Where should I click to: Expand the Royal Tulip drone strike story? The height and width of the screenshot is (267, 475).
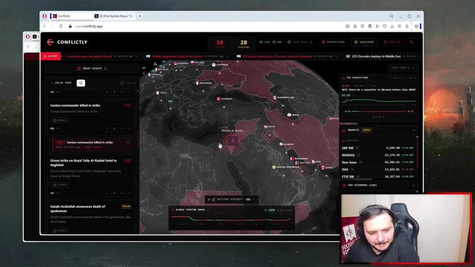click(x=129, y=193)
